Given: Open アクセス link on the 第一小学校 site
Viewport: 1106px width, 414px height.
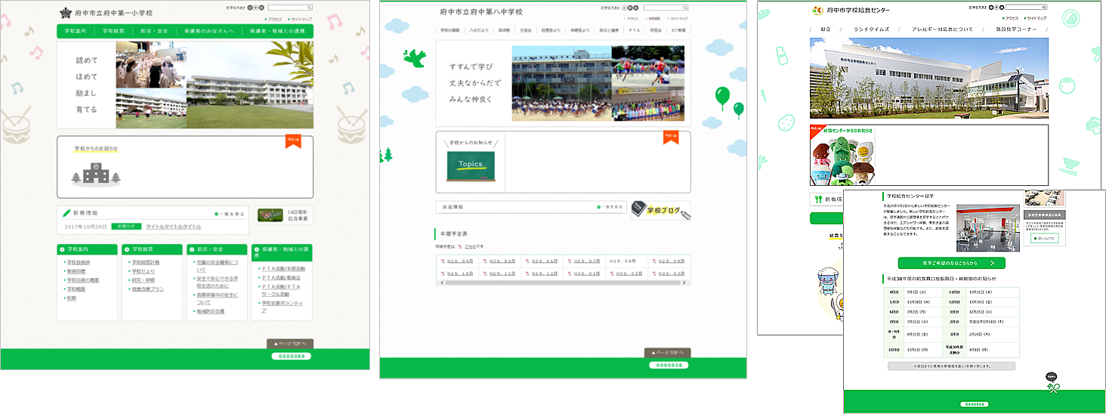Looking at the screenshot, I should pos(274,18).
